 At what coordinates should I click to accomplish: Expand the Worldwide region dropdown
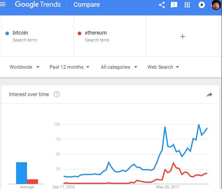click(x=24, y=67)
